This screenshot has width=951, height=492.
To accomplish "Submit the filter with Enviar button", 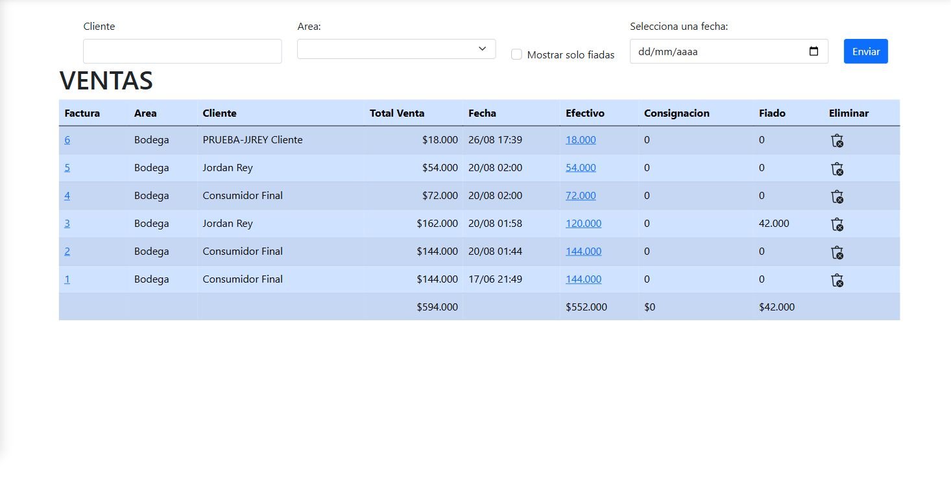I will [x=865, y=51].
